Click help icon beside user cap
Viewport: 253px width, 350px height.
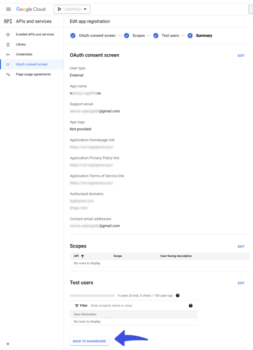(178, 296)
